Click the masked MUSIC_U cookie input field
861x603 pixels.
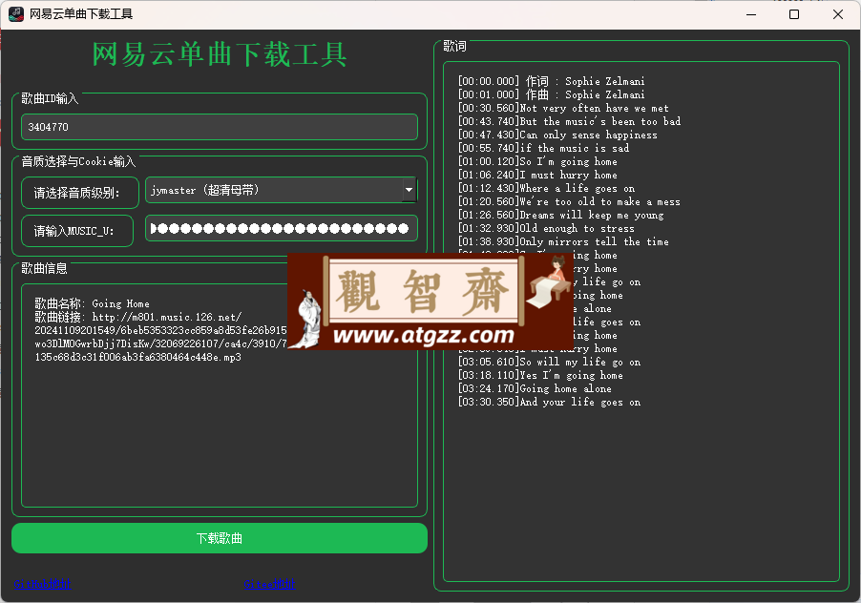282,228
